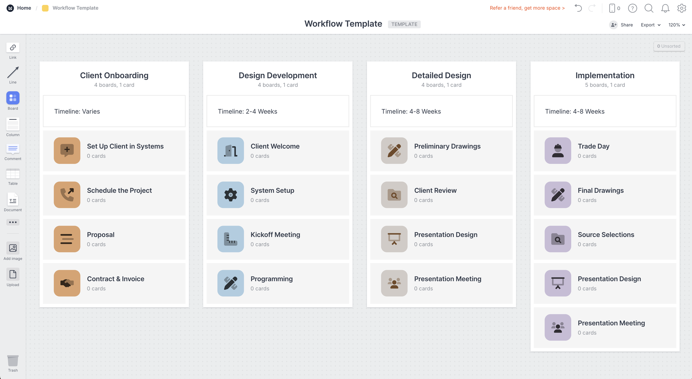Select the Table tool
The height and width of the screenshot is (379, 692).
point(13,174)
